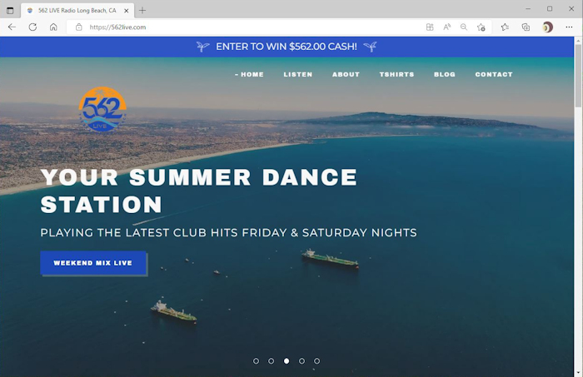Focus the 562live.com address bar

pos(246,27)
